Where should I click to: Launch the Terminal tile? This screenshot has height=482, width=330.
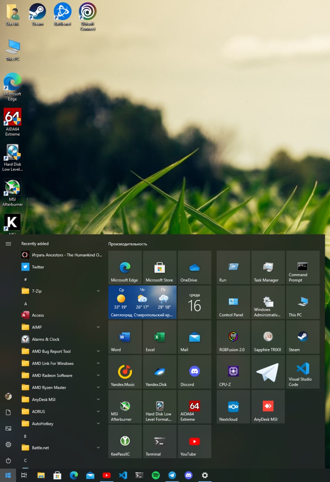pyautogui.click(x=160, y=441)
